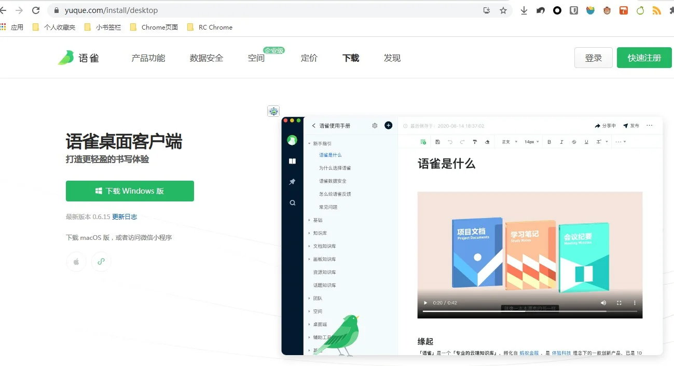Screen dimensions: 674x366
Task: Click the green 下载 Windows 版 button
Action: 130,191
